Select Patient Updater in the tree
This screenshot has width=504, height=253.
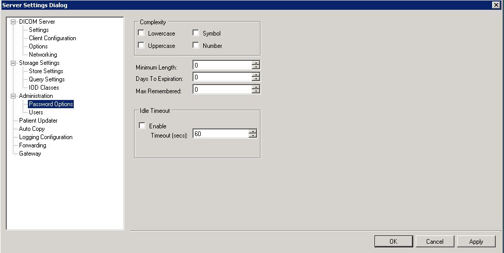coord(38,121)
